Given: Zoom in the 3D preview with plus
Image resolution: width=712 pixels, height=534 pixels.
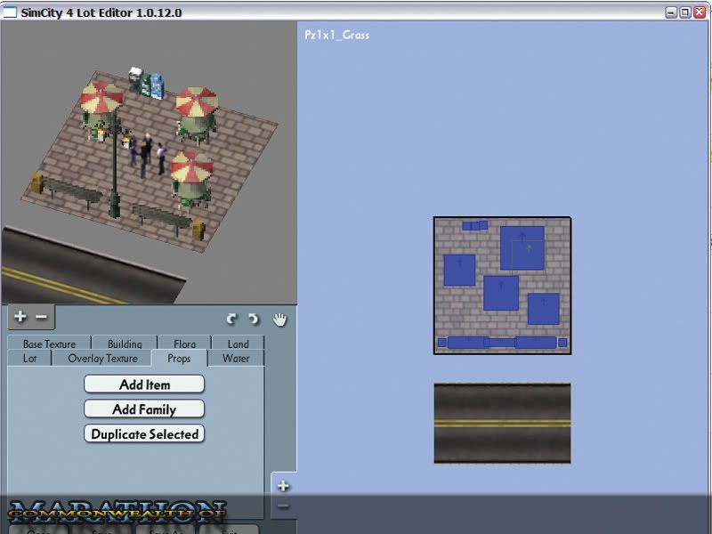Looking at the screenshot, I should pyautogui.click(x=20, y=317).
